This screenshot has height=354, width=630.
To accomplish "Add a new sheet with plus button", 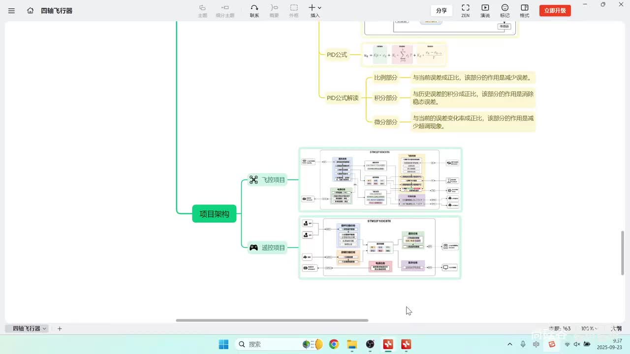I will point(60,328).
